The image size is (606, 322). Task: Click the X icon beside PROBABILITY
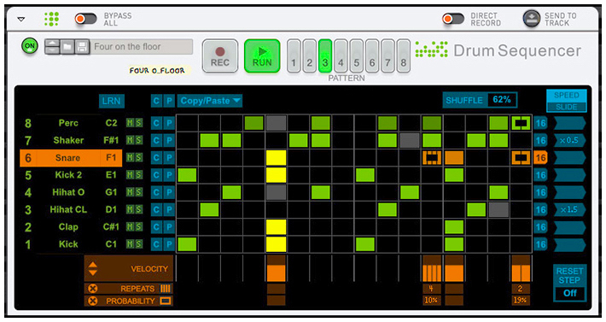point(93,301)
